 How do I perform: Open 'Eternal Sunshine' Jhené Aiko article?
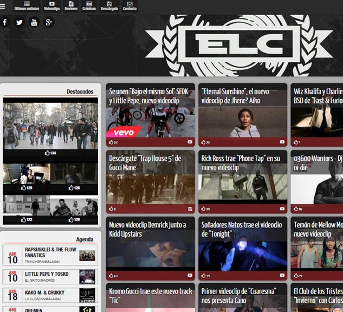click(235, 96)
